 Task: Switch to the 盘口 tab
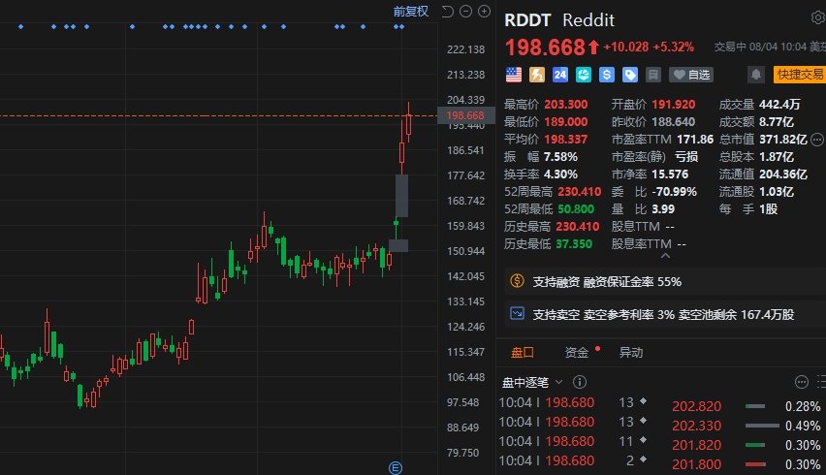523,352
